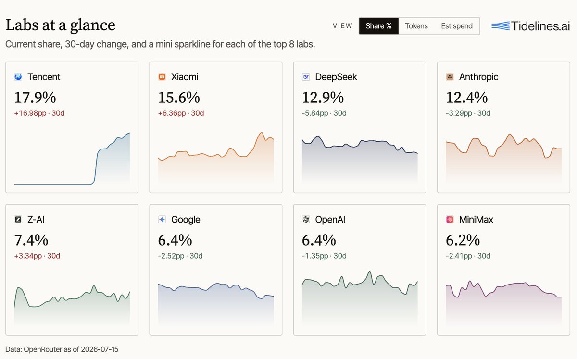Click the OpenAI logo icon
The height and width of the screenshot is (359, 577).
click(x=306, y=220)
